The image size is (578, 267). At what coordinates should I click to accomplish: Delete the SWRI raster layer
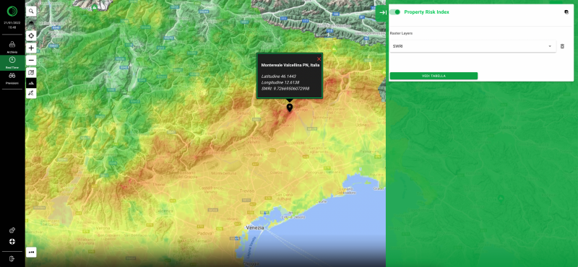(x=562, y=46)
